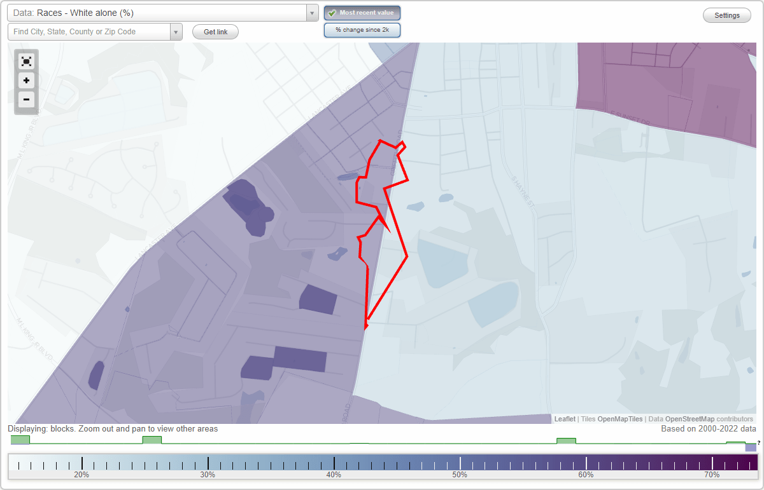Click green histogram bar near 58%
764x490 pixels.
pos(566,441)
